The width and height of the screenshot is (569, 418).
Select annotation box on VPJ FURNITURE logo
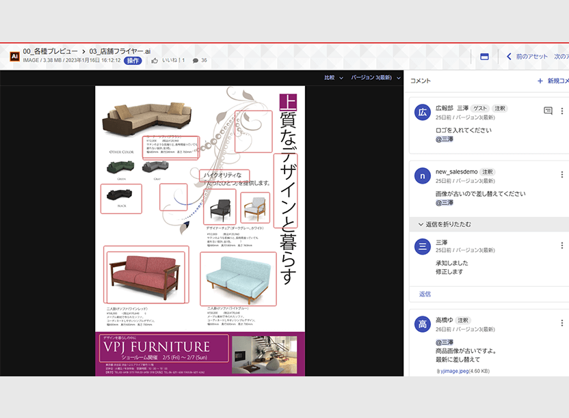pos(164,348)
